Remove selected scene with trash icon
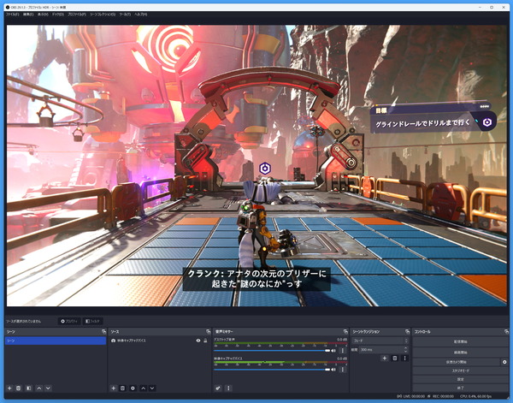The height and width of the screenshot is (403, 513). (x=19, y=388)
